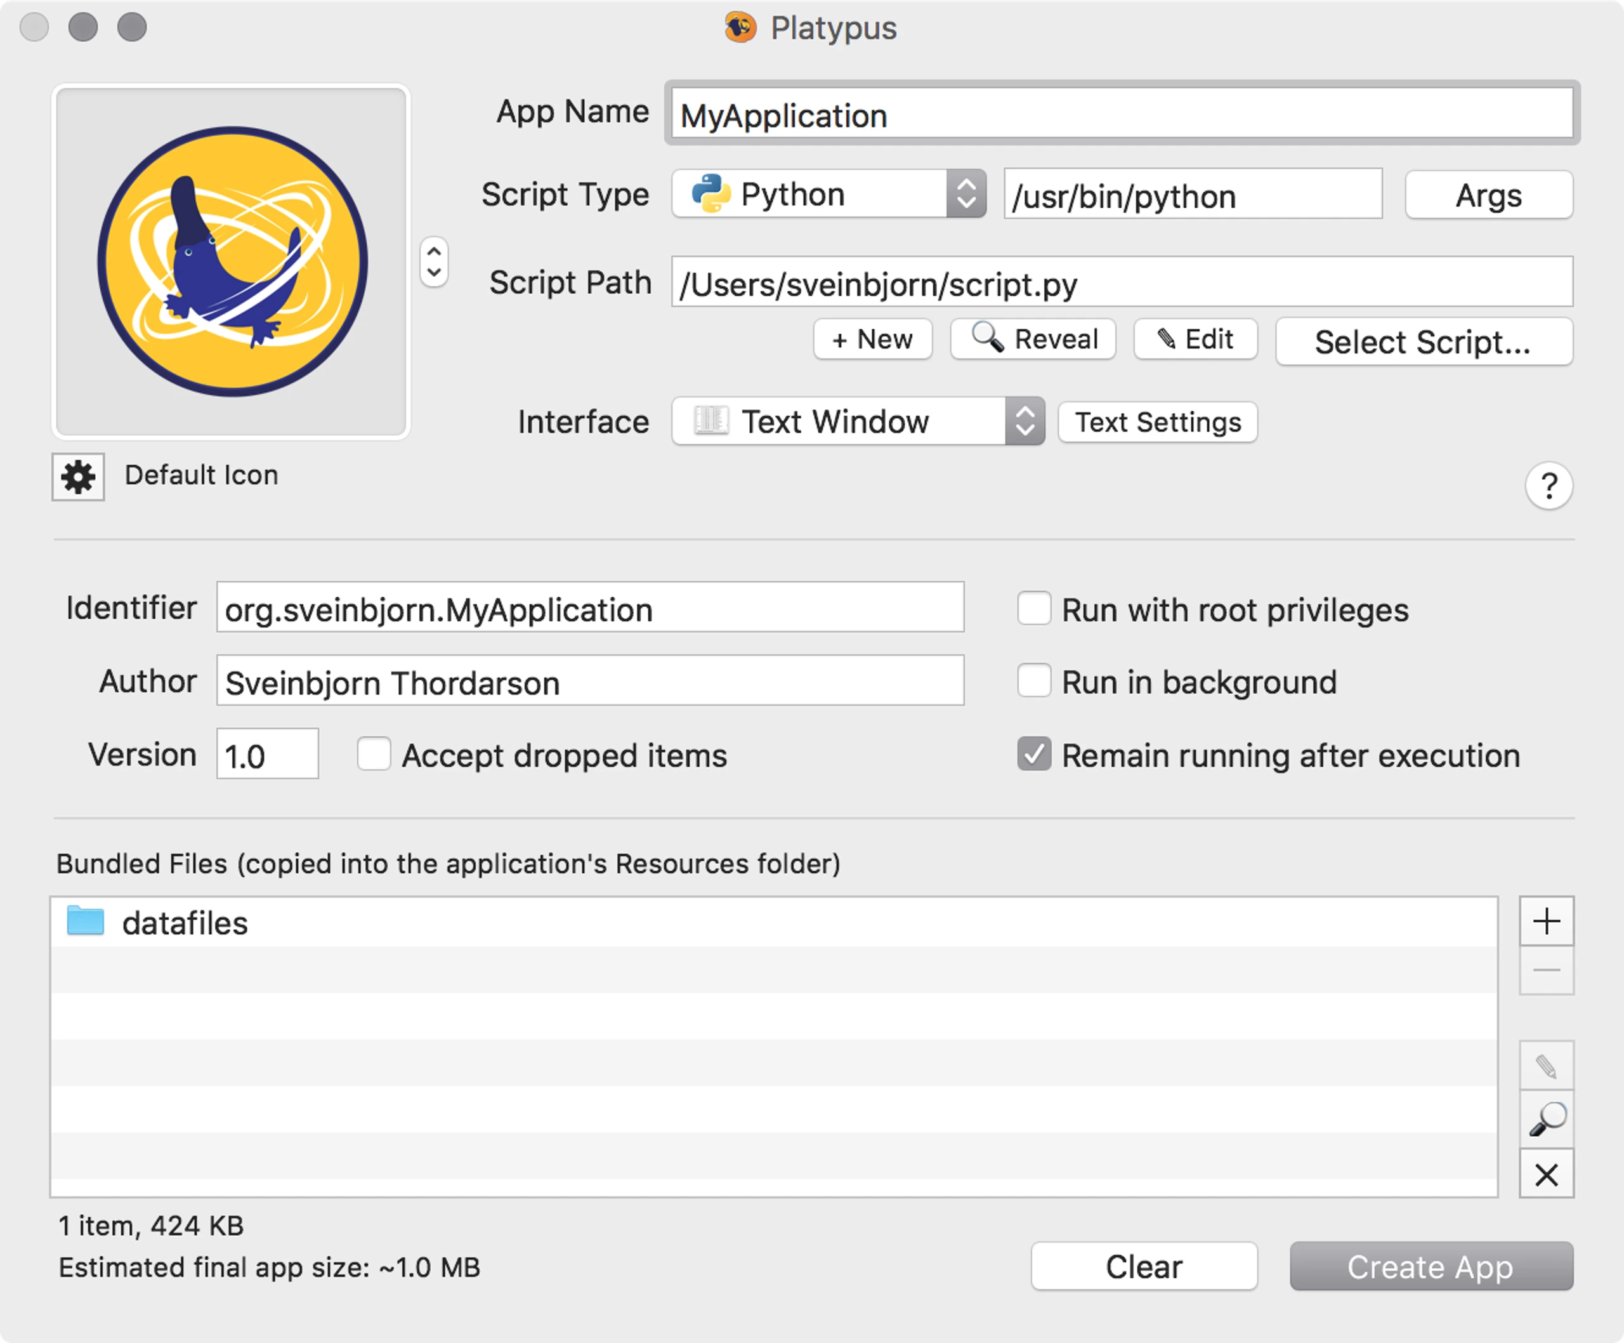Click the plus icon to add bundled file
This screenshot has width=1624, height=1343.
(1546, 922)
